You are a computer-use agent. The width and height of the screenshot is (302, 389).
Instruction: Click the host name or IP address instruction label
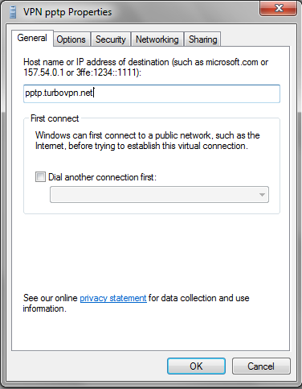tap(146, 67)
